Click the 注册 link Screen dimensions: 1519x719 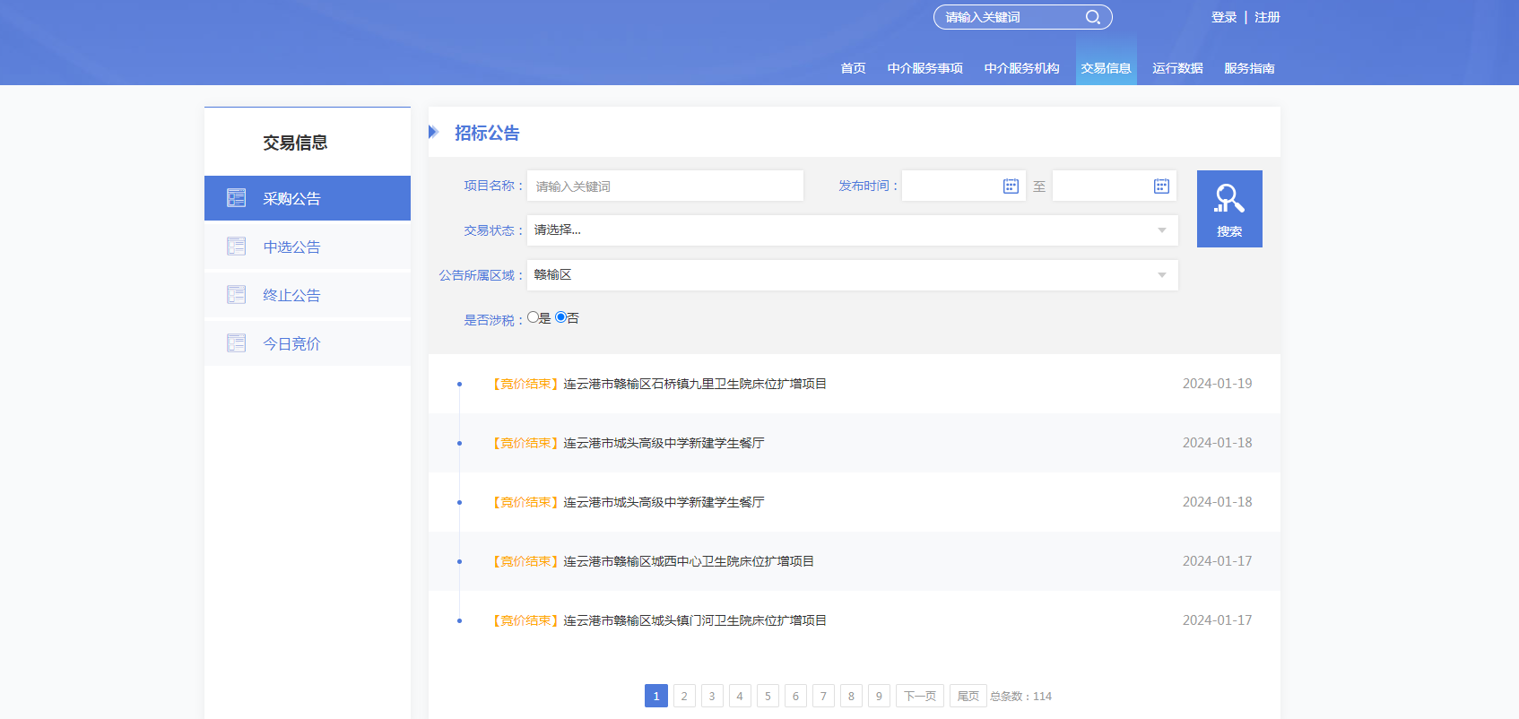point(1267,17)
